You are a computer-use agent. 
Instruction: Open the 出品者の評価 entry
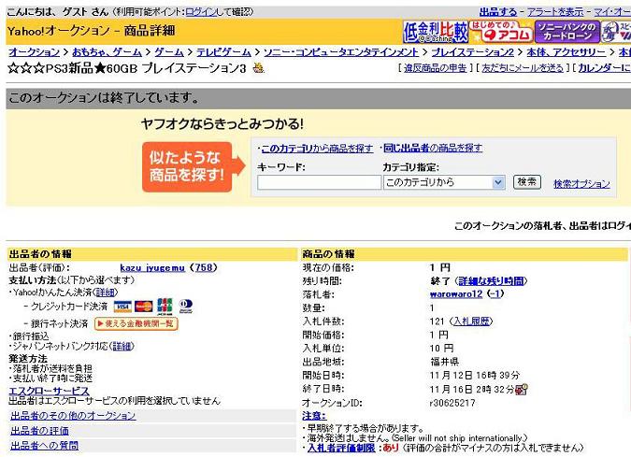[x=39, y=431]
